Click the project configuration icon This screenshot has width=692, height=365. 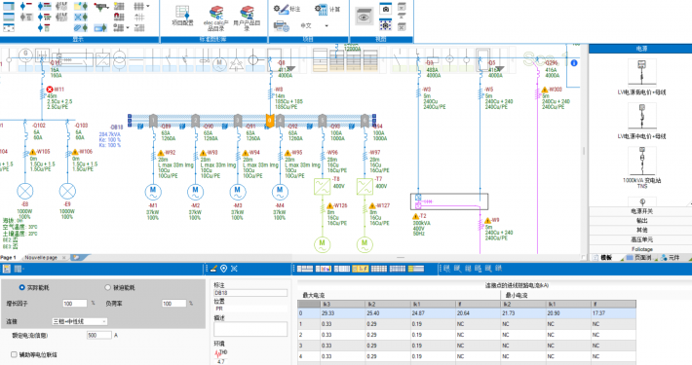pos(182,16)
